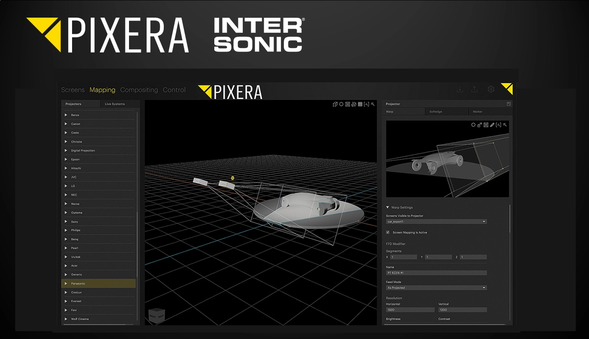The image size is (589, 339).
Task: Expand the Epson projector group
Action: pyautogui.click(x=66, y=159)
